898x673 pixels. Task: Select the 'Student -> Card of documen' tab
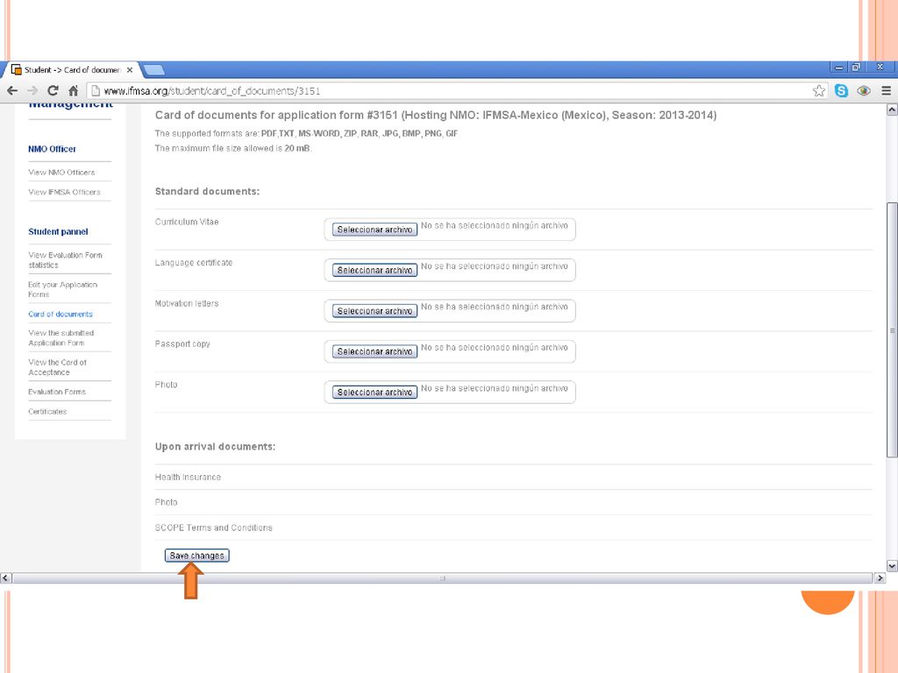(x=70, y=70)
